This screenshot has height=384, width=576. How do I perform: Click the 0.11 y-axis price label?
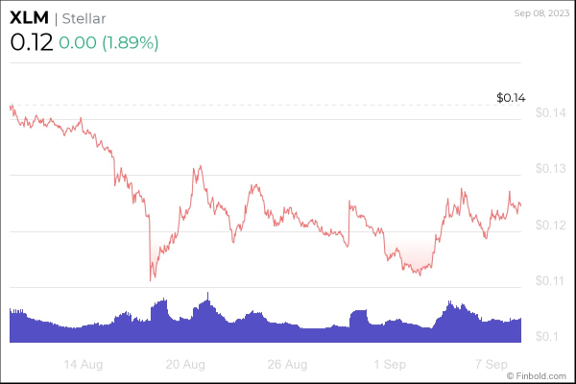pyautogui.click(x=549, y=281)
